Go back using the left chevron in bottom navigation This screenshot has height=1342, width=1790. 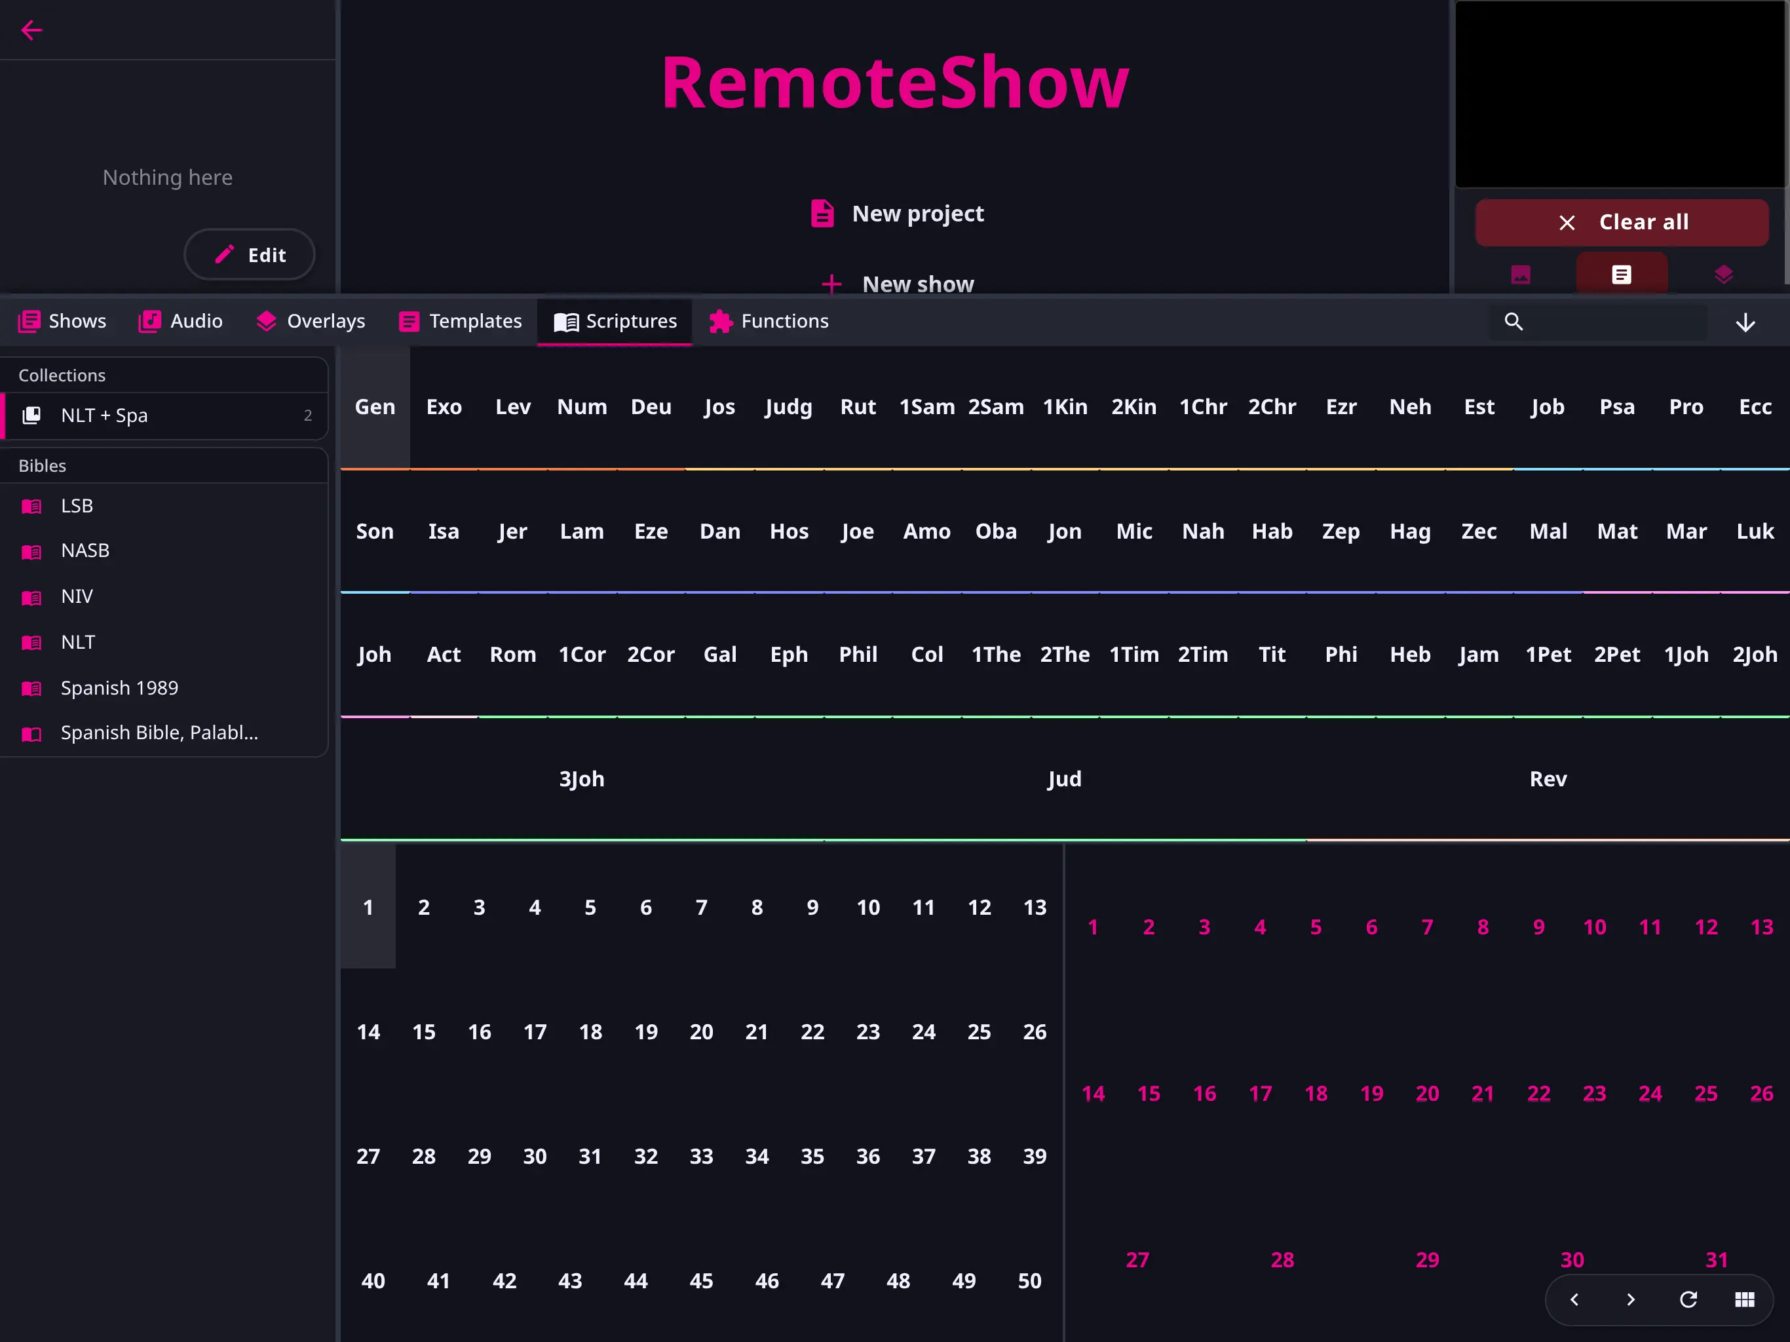pos(1574,1300)
